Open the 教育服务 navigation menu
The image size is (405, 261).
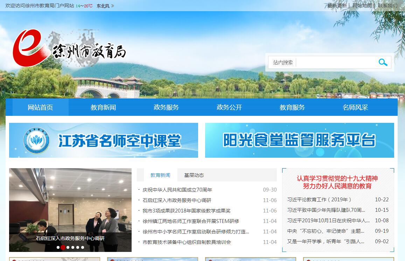click(292, 107)
